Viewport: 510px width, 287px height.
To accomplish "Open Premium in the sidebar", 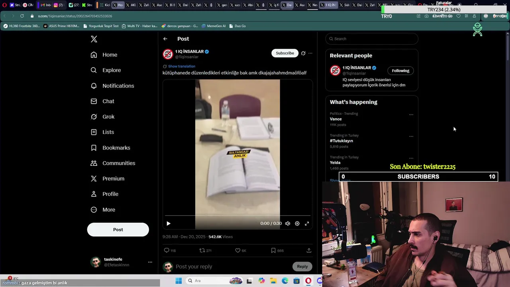I will (108, 179).
